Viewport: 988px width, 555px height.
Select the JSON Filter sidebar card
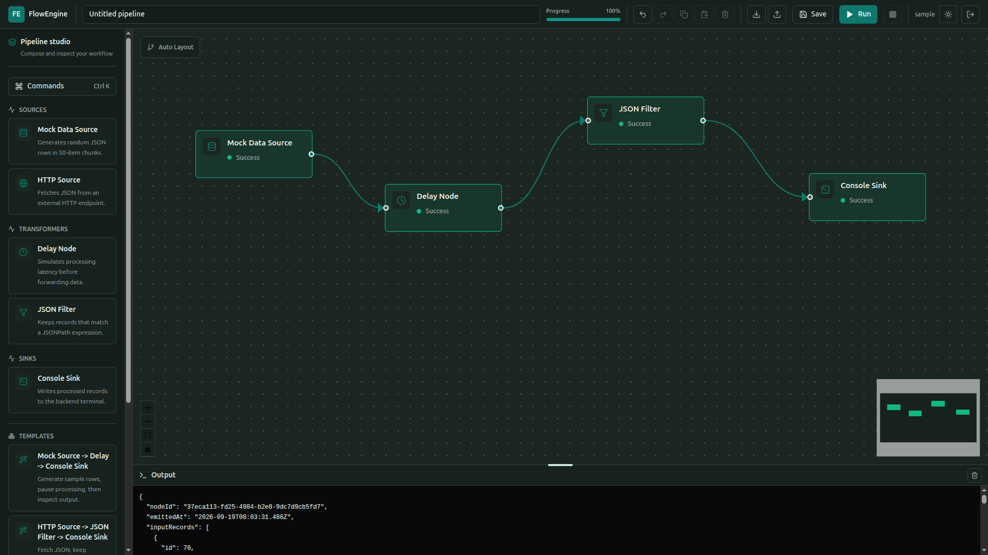coord(62,321)
